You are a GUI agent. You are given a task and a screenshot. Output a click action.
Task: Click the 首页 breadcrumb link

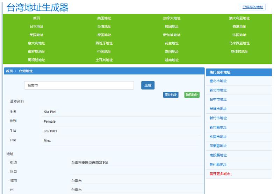9,71
